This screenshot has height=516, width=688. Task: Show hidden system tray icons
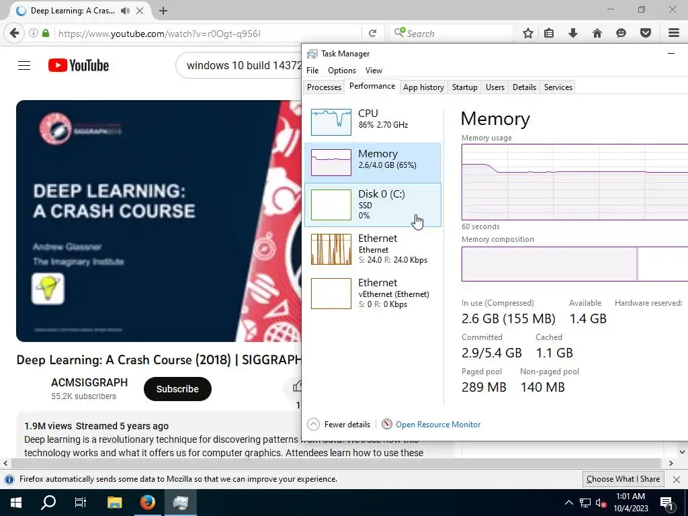[x=568, y=503]
